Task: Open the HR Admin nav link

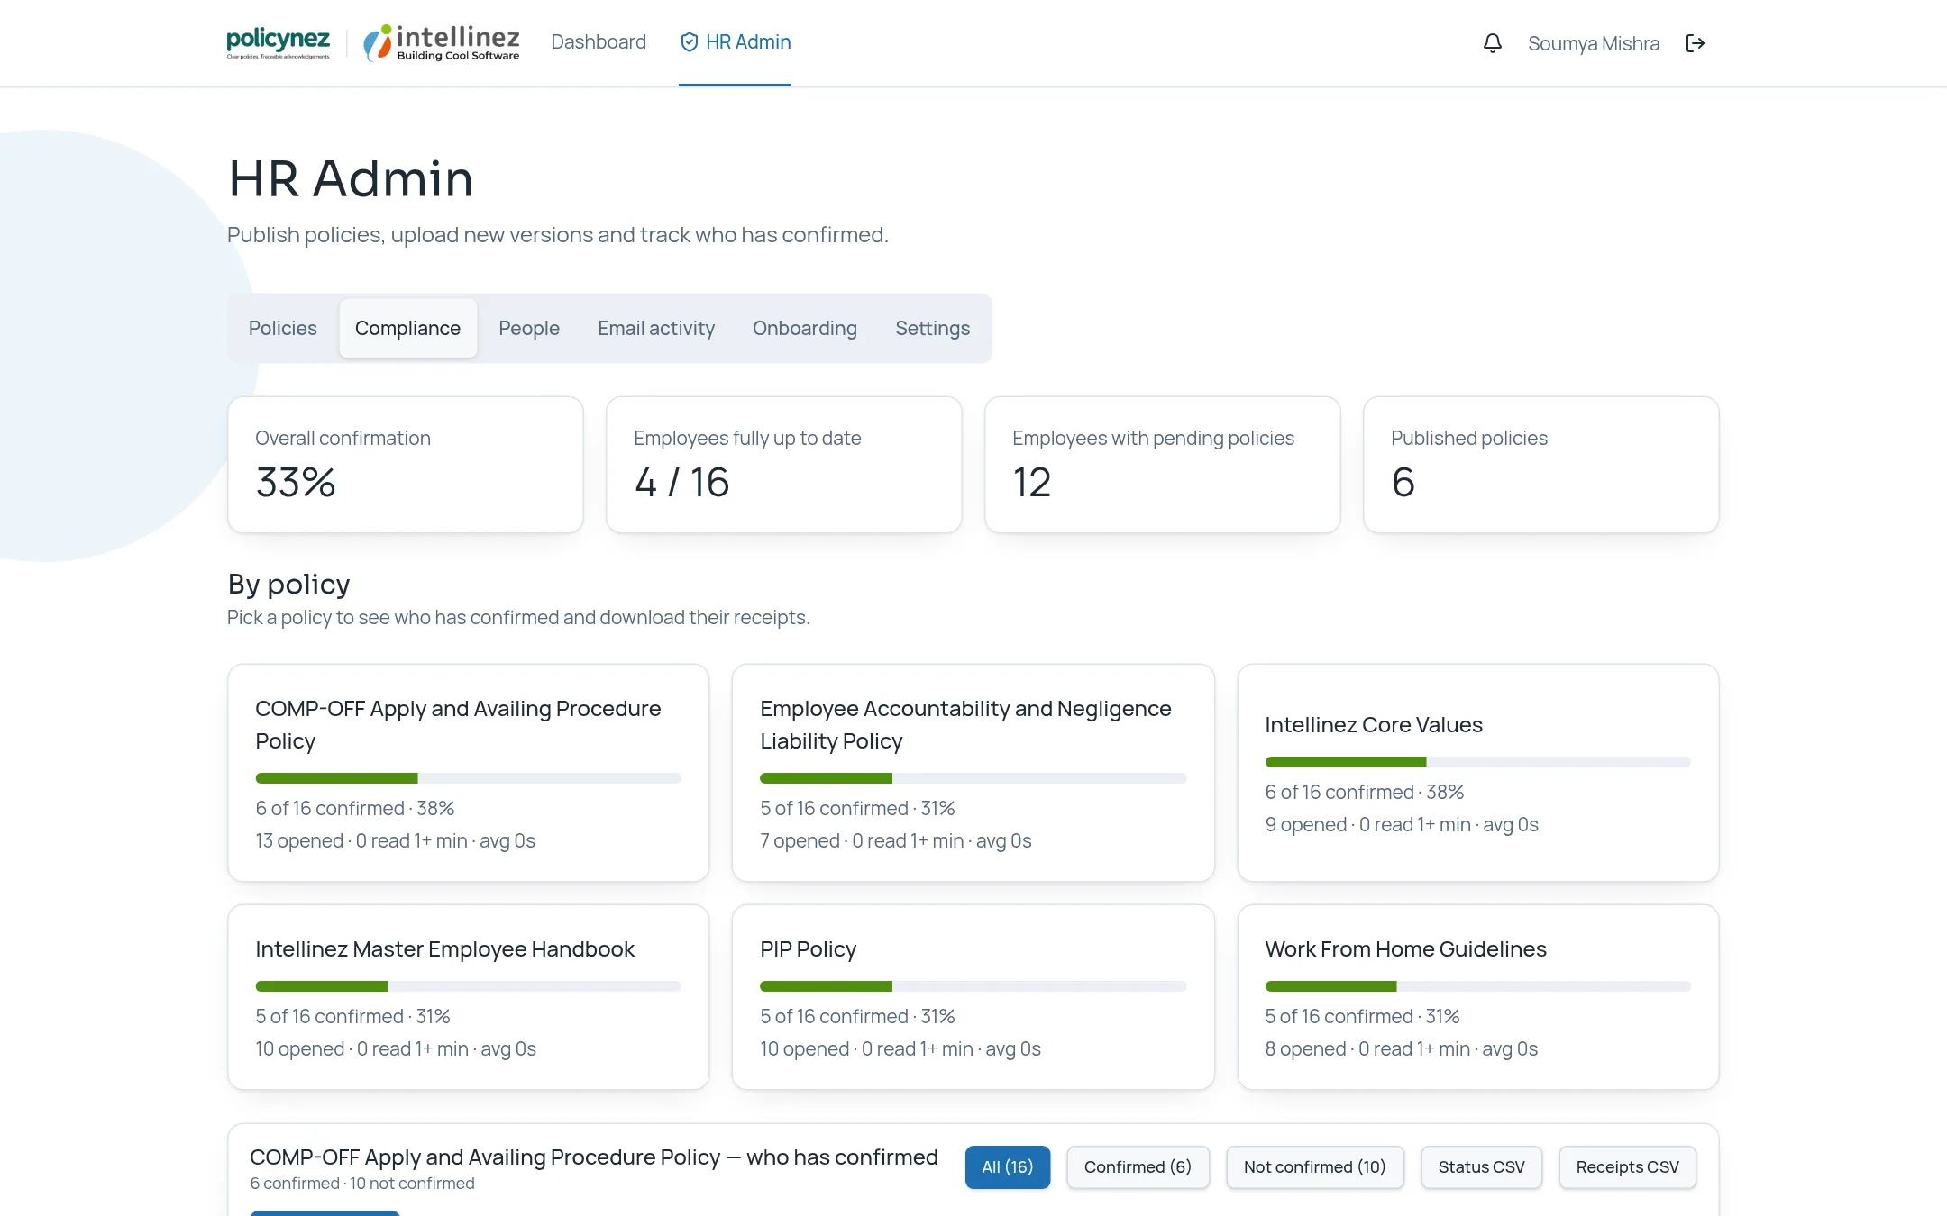Action: [x=735, y=42]
